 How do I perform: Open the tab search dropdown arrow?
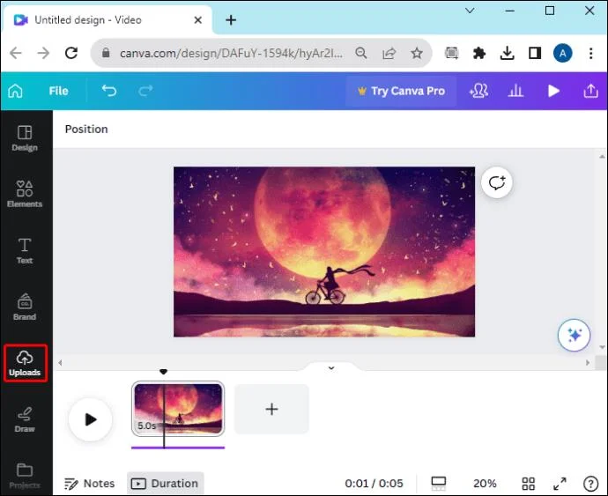tap(470, 11)
